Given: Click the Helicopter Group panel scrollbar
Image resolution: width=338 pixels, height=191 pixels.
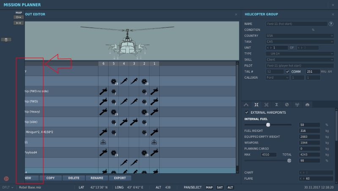Looking at the screenshot, I should click(337, 125).
